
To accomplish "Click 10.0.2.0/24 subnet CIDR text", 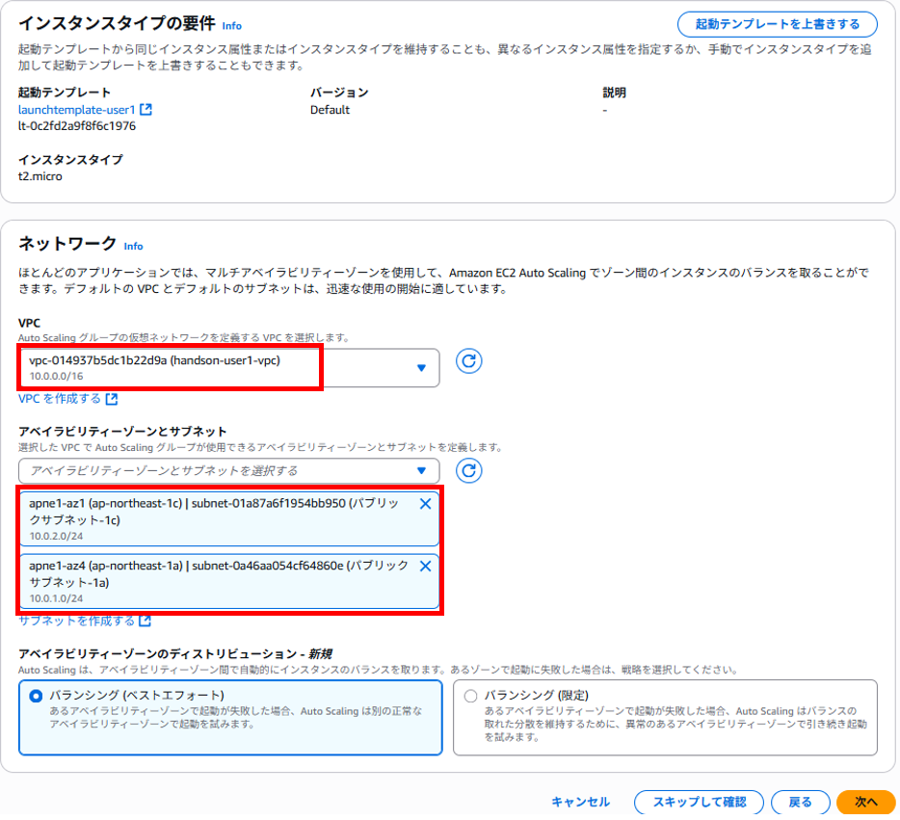I will [x=56, y=536].
